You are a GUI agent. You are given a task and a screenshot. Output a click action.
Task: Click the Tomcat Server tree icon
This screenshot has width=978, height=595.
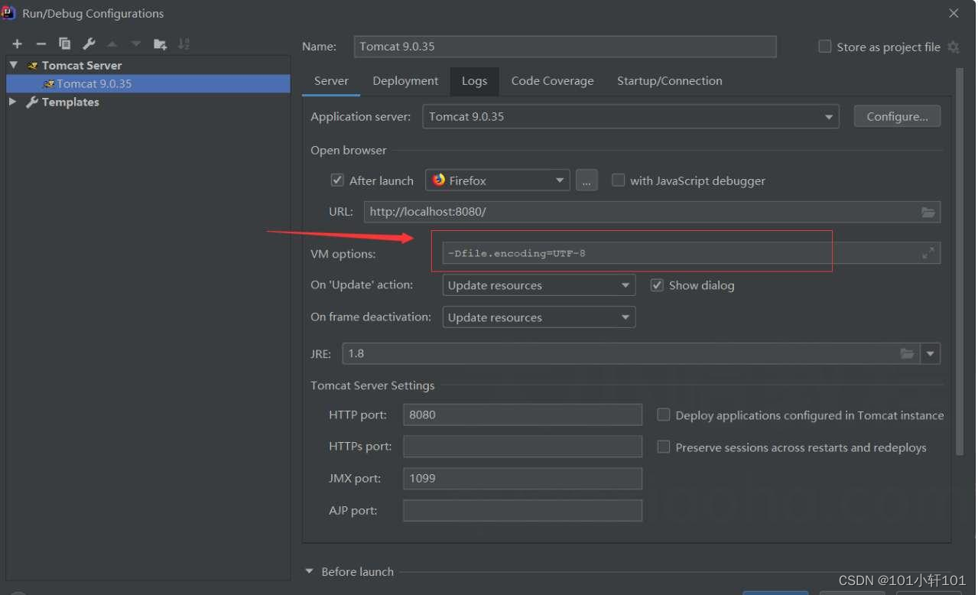33,66
